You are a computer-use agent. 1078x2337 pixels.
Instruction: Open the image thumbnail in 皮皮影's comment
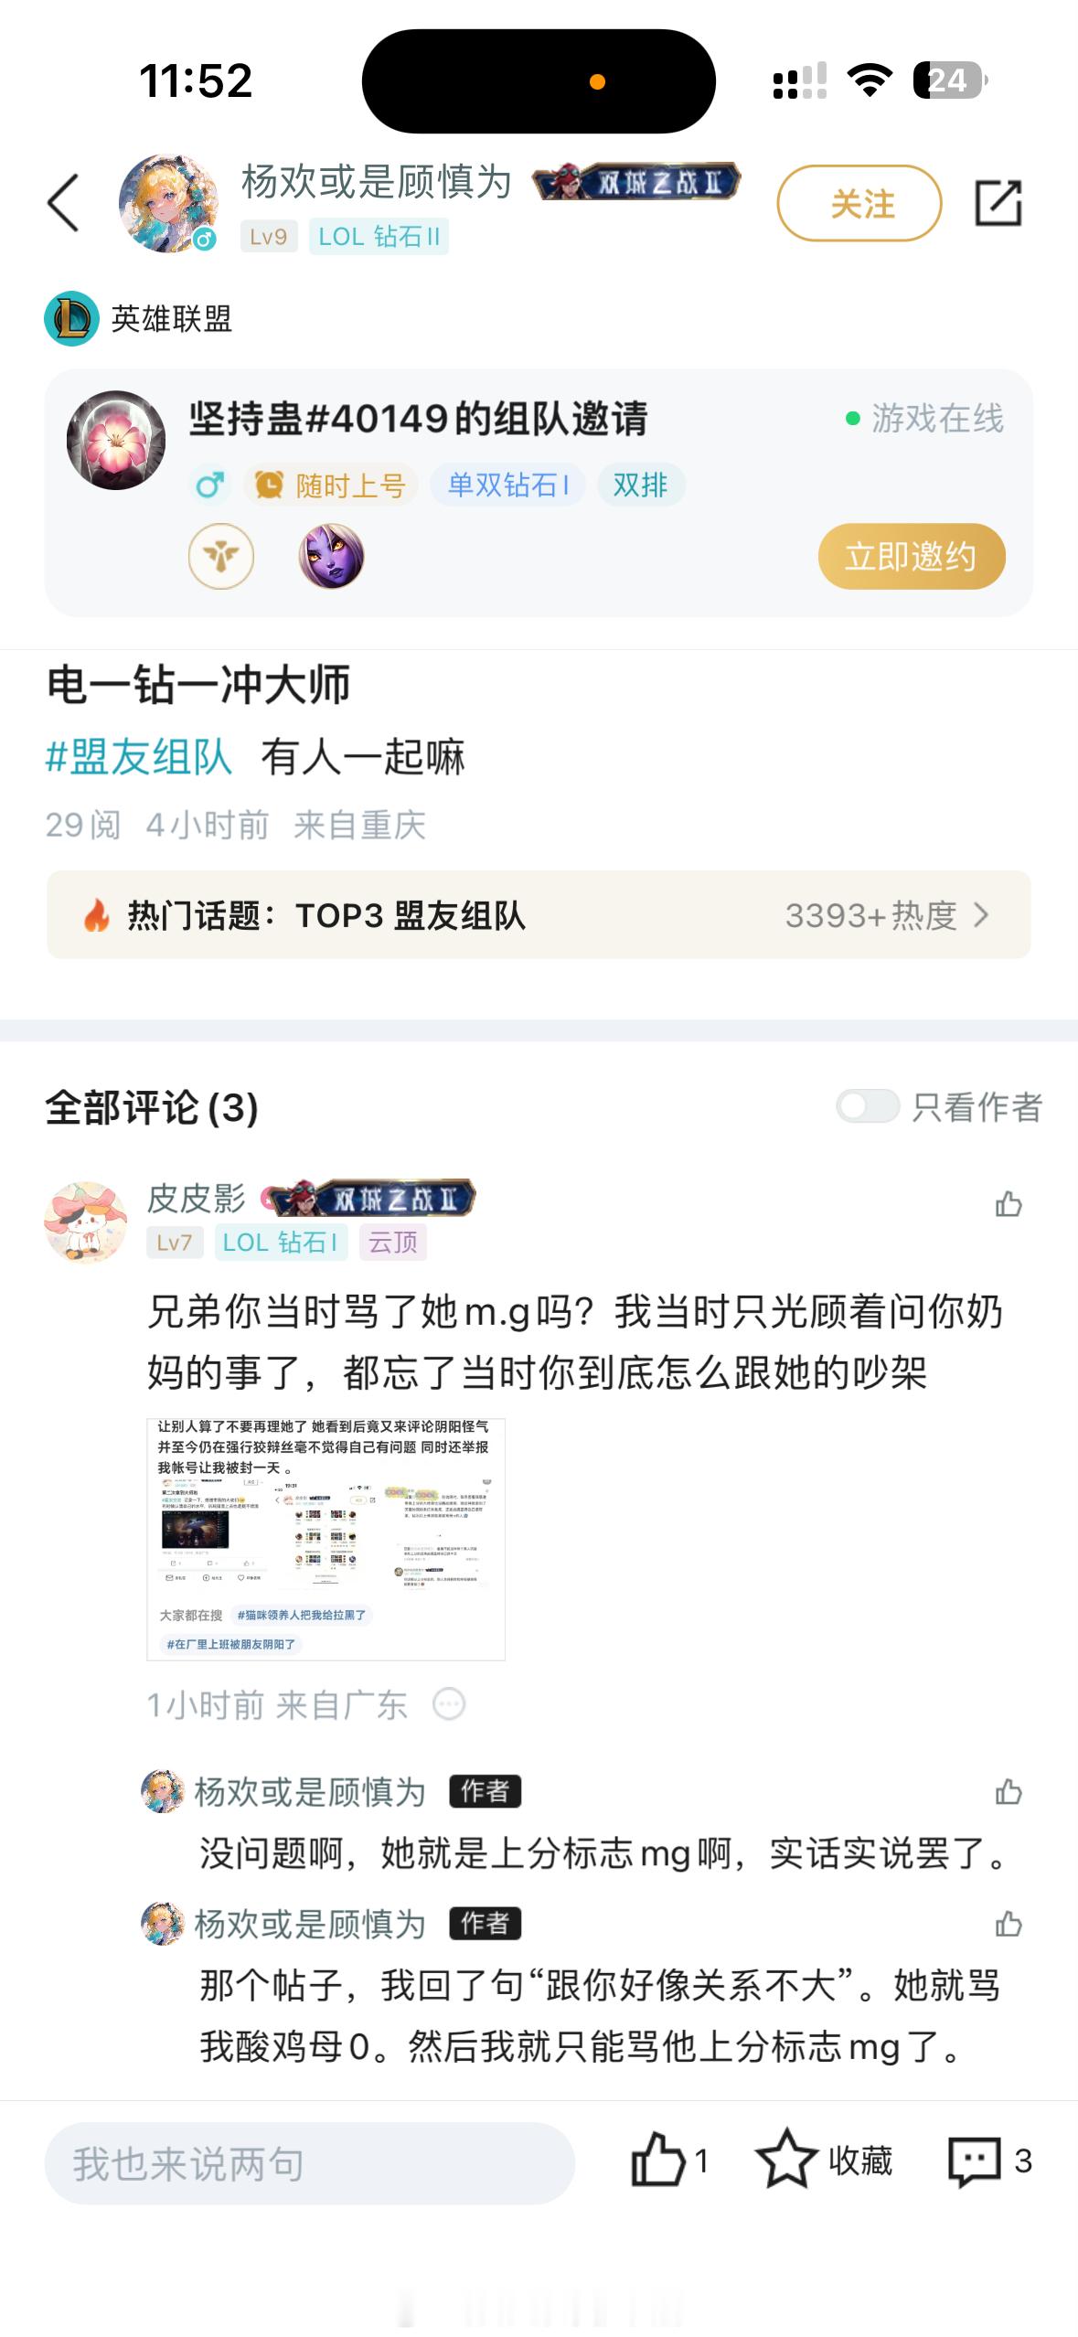(x=326, y=1539)
